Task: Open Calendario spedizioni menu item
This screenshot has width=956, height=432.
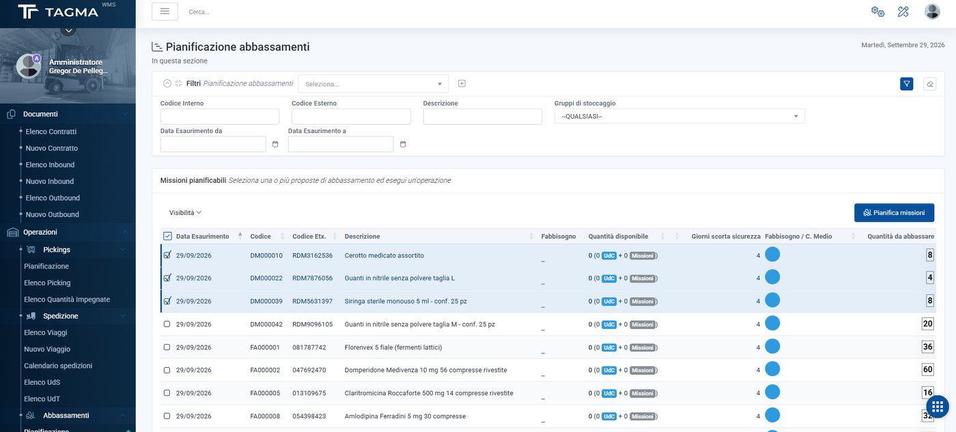Action: coord(58,366)
